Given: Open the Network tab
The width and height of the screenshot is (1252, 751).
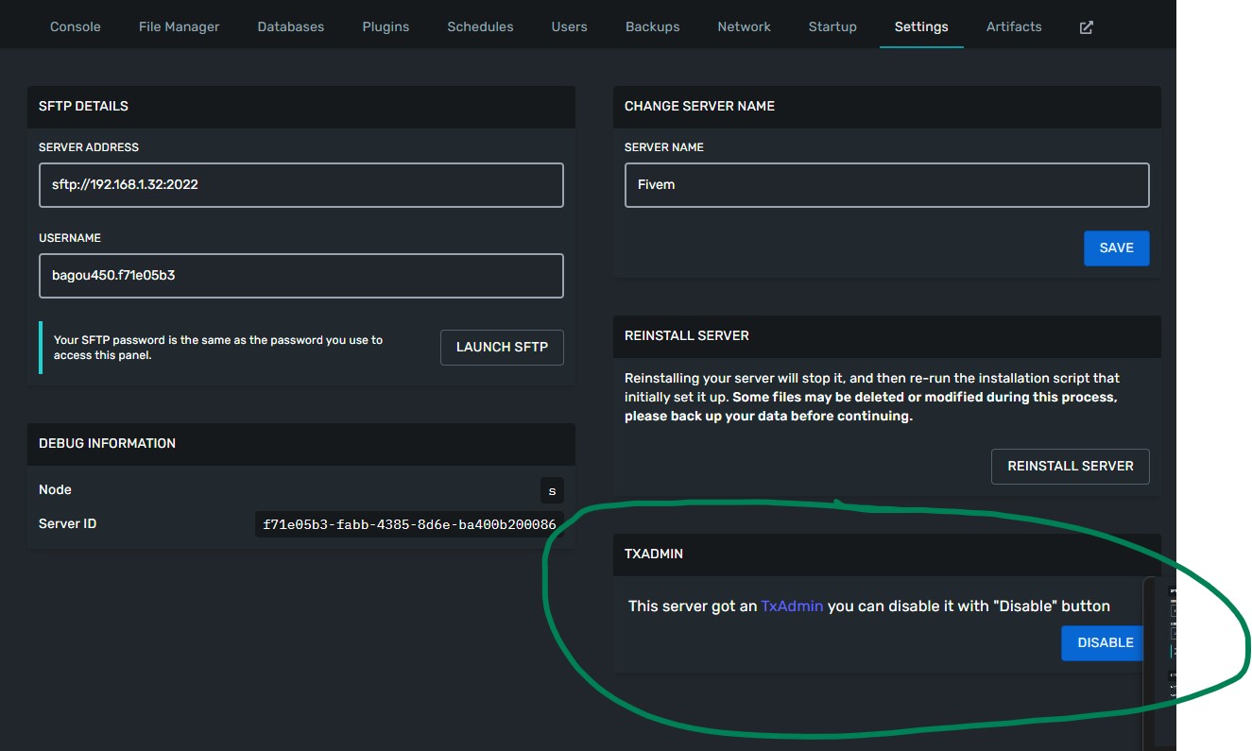Looking at the screenshot, I should coord(745,26).
